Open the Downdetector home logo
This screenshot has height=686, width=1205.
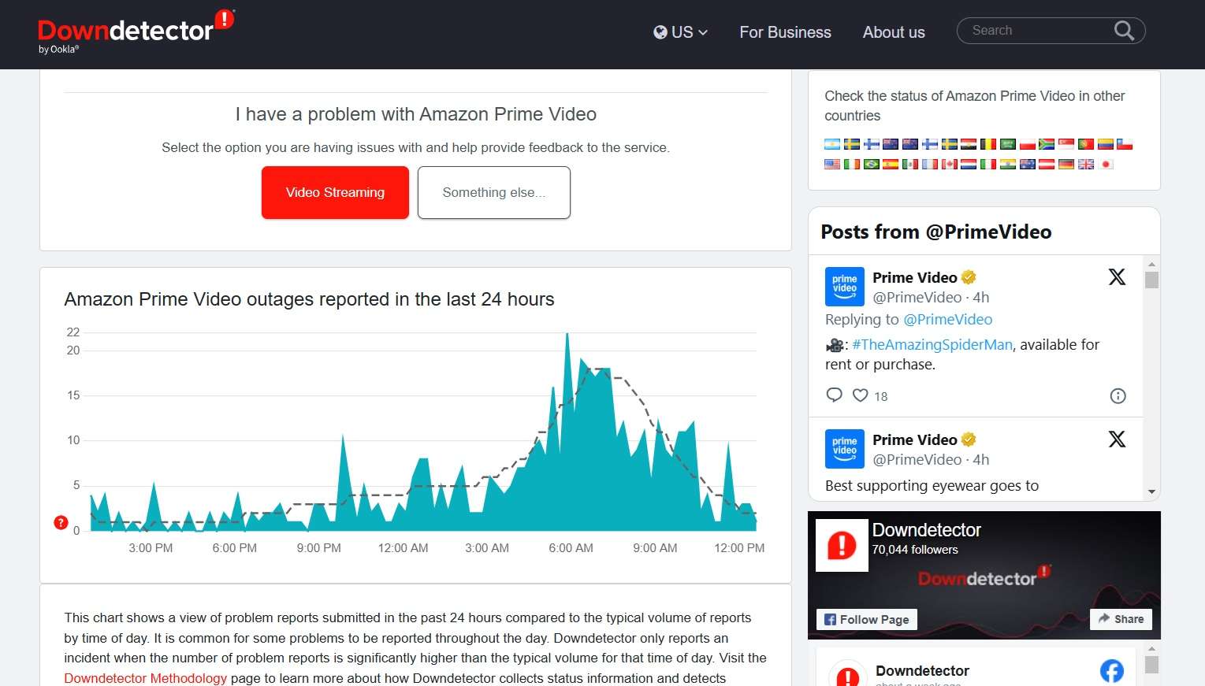point(136,30)
